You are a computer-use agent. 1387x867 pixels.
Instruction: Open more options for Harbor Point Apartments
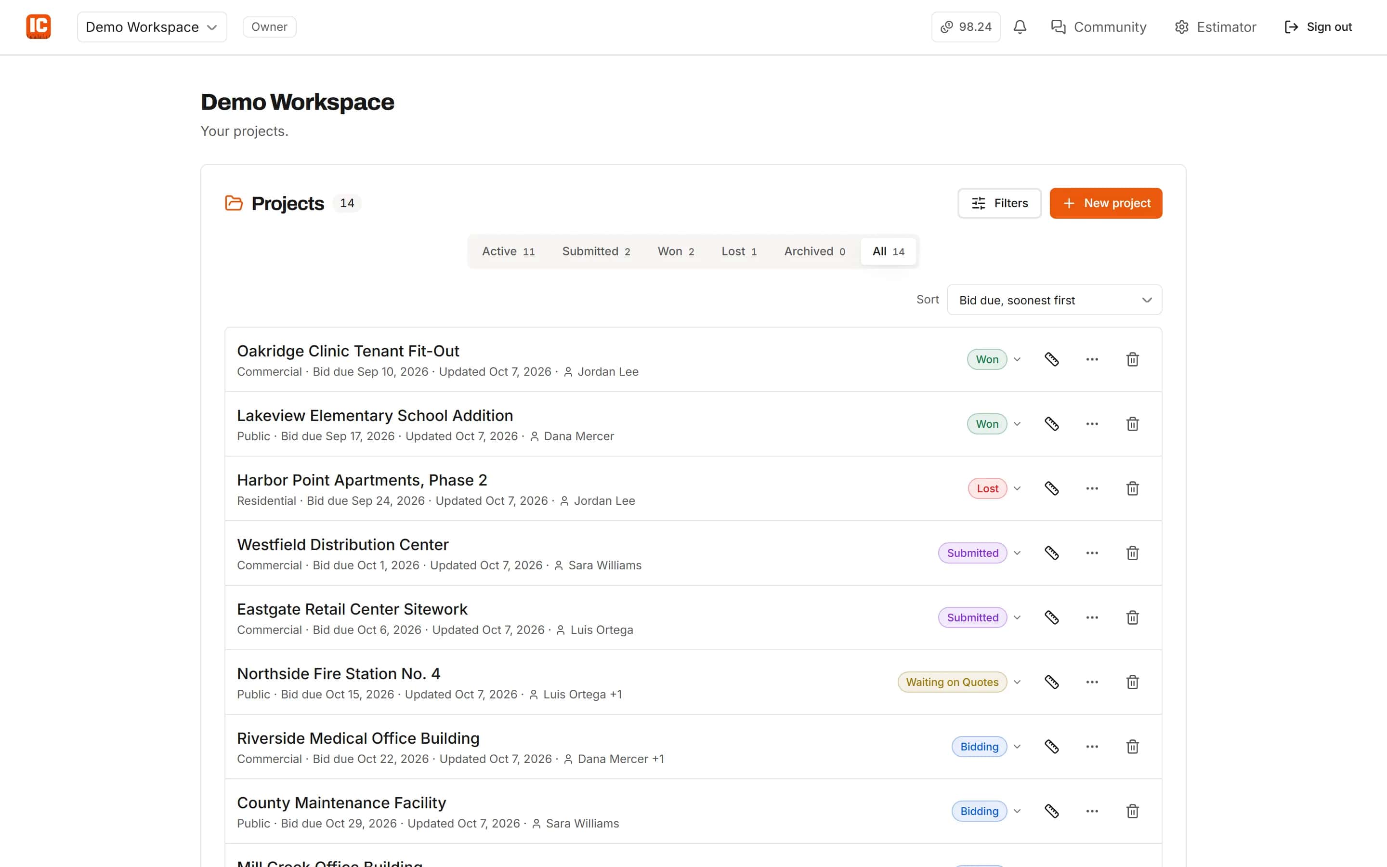click(x=1092, y=488)
